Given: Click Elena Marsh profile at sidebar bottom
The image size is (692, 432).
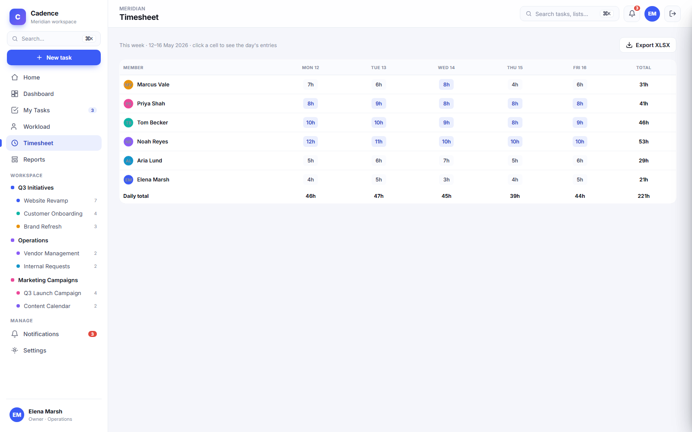Looking at the screenshot, I should pos(54,415).
